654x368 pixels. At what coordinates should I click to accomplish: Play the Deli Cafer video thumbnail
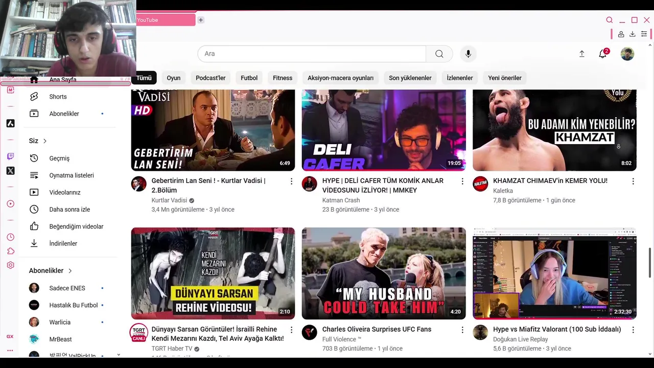[384, 130]
